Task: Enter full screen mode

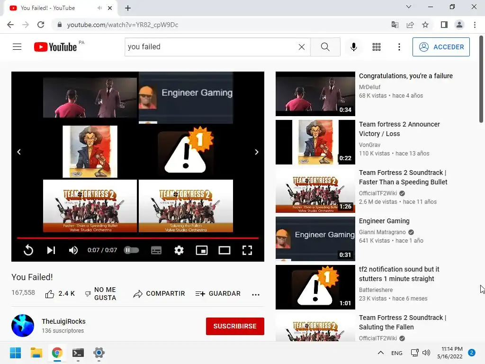Action: tap(247, 250)
